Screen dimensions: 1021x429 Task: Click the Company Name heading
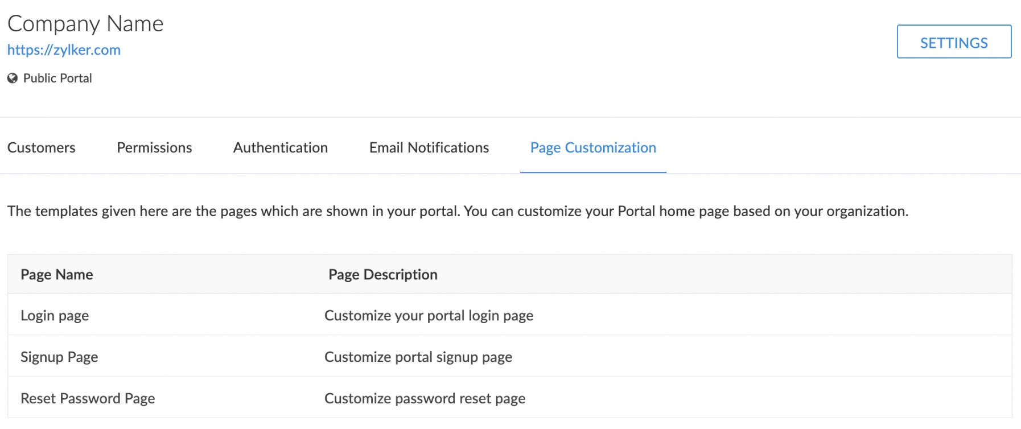[x=85, y=24]
